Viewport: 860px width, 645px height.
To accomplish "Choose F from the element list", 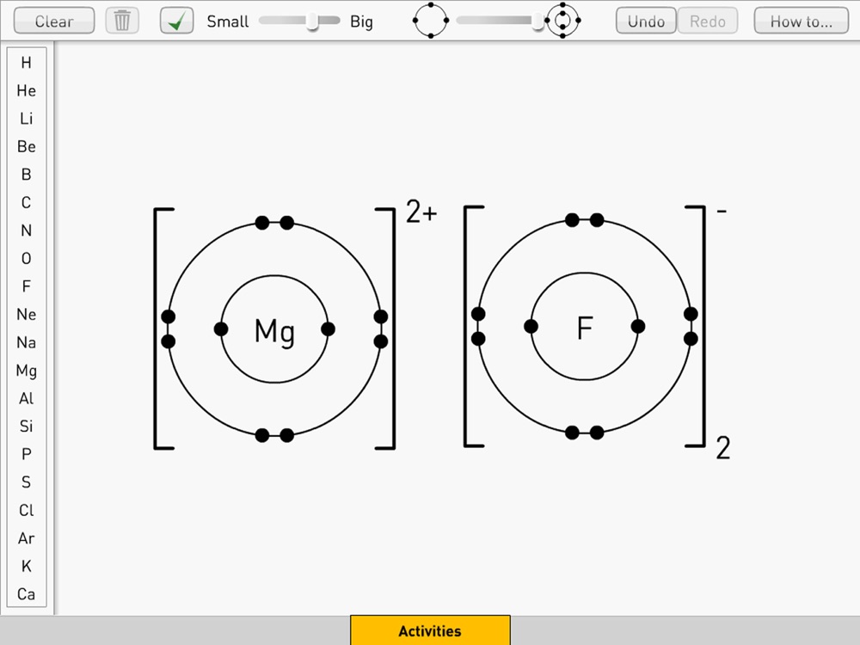I will (27, 286).
